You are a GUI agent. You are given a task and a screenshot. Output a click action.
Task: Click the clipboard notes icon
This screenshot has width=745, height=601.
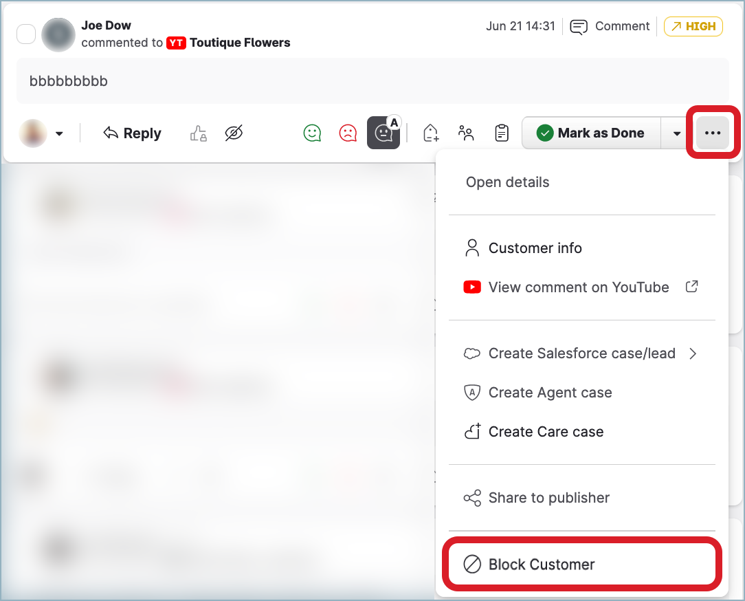coord(502,133)
